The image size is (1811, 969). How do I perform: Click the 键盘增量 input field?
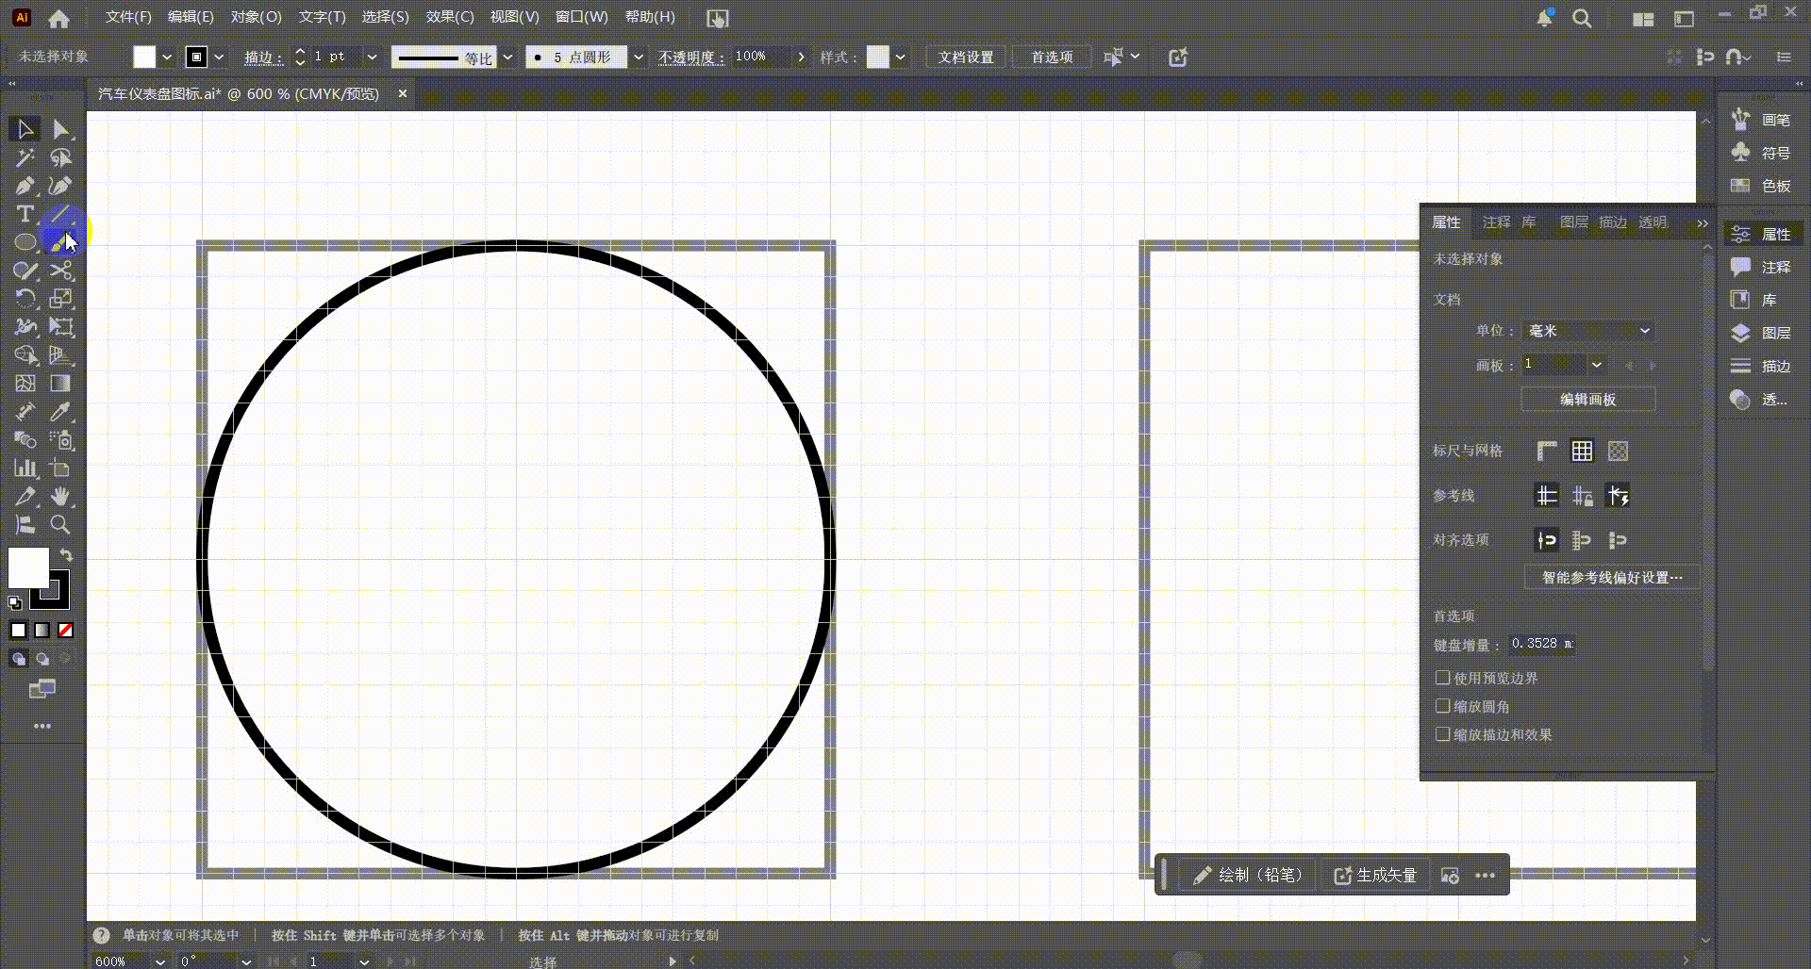(x=1541, y=645)
